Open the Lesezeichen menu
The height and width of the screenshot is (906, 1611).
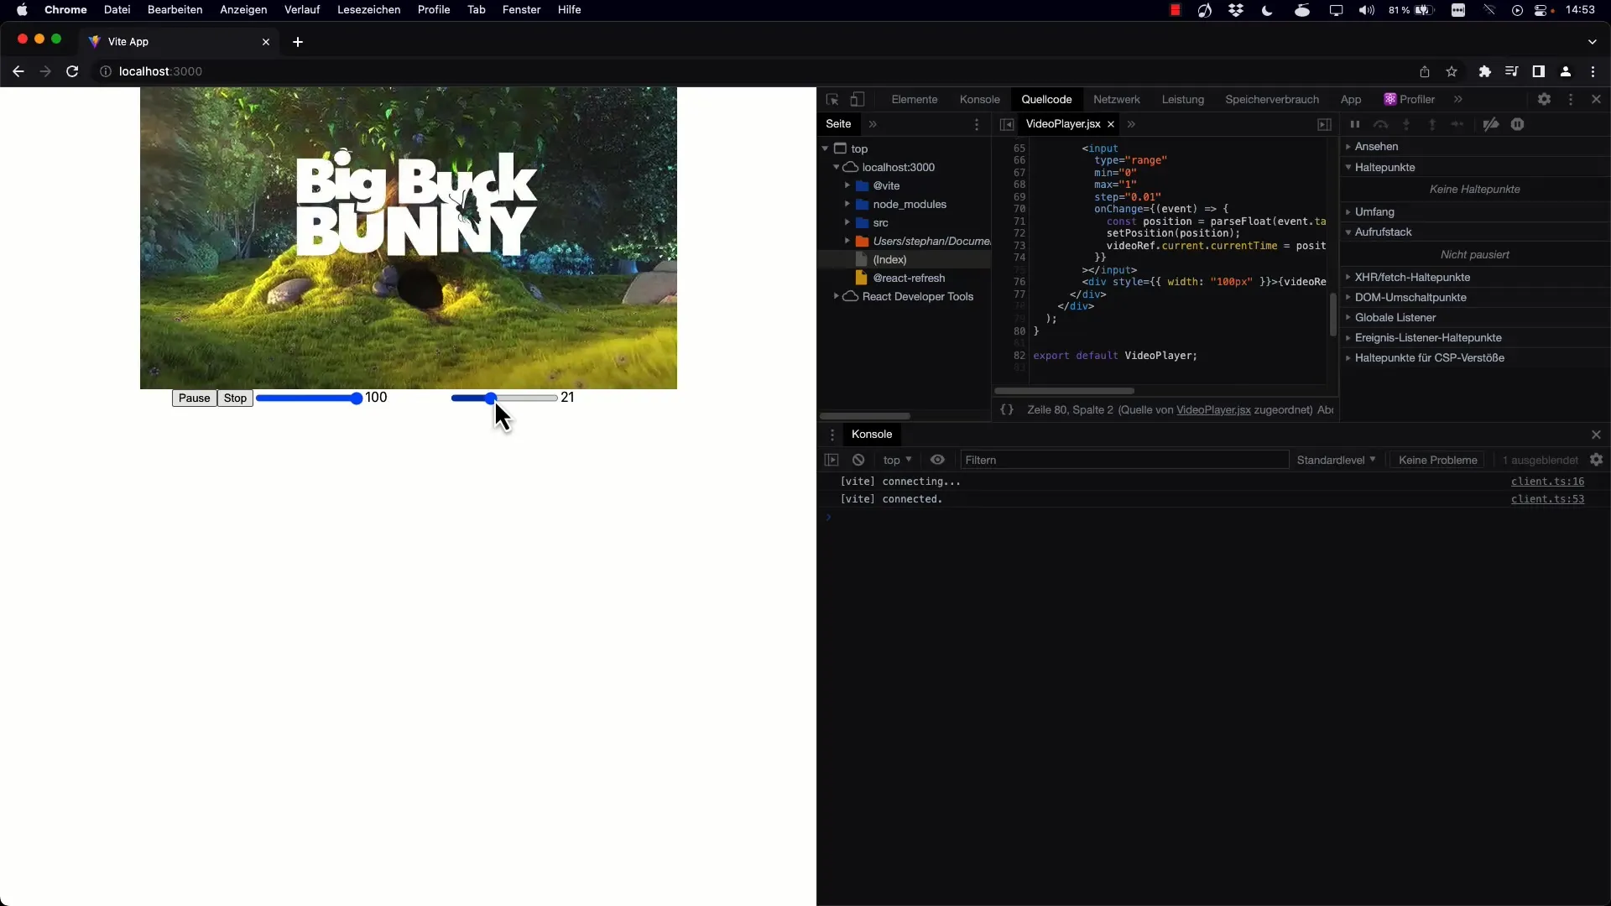coord(368,9)
